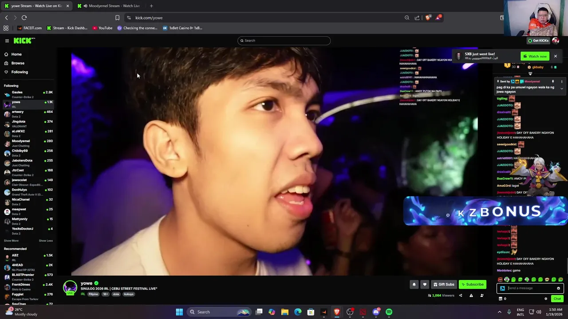Reload the page

24,18
